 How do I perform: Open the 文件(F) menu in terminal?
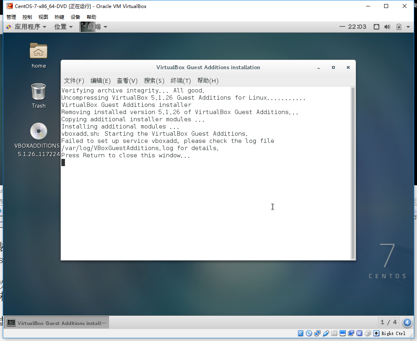point(74,81)
